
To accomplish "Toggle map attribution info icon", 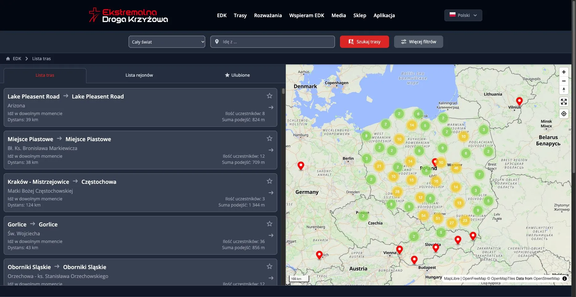I will pos(565,279).
